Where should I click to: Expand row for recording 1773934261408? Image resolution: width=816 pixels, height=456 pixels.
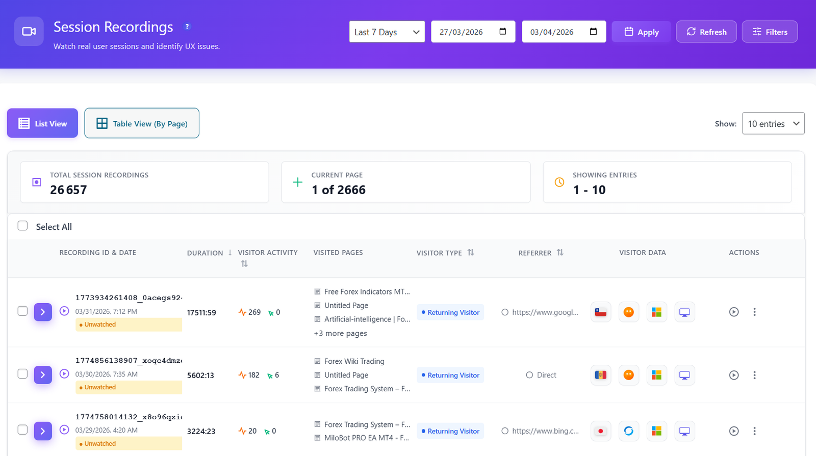(43, 312)
